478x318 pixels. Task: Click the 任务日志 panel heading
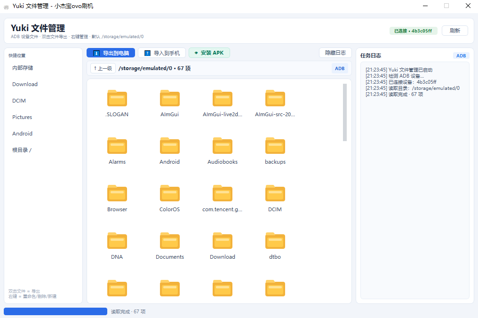[371, 56]
